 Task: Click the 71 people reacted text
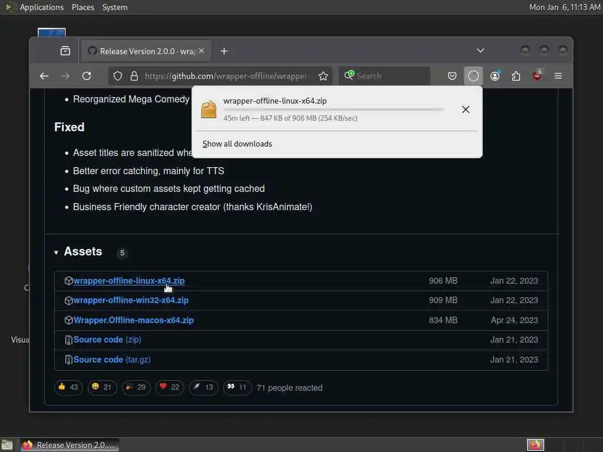[290, 388]
